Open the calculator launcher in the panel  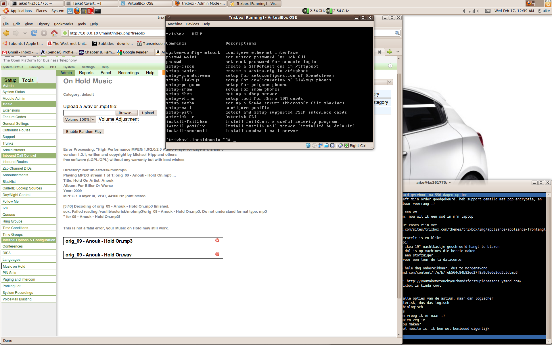pos(84,11)
